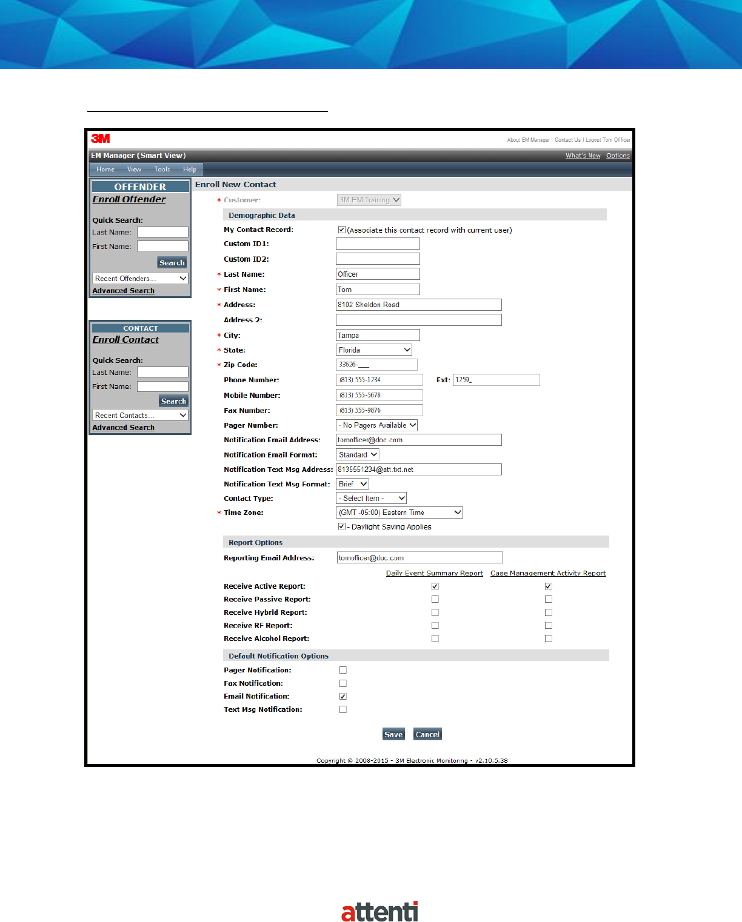This screenshot has width=742, height=922.
Task: Toggle Alcohol Report Case Management checkbox
Action: pyautogui.click(x=549, y=638)
